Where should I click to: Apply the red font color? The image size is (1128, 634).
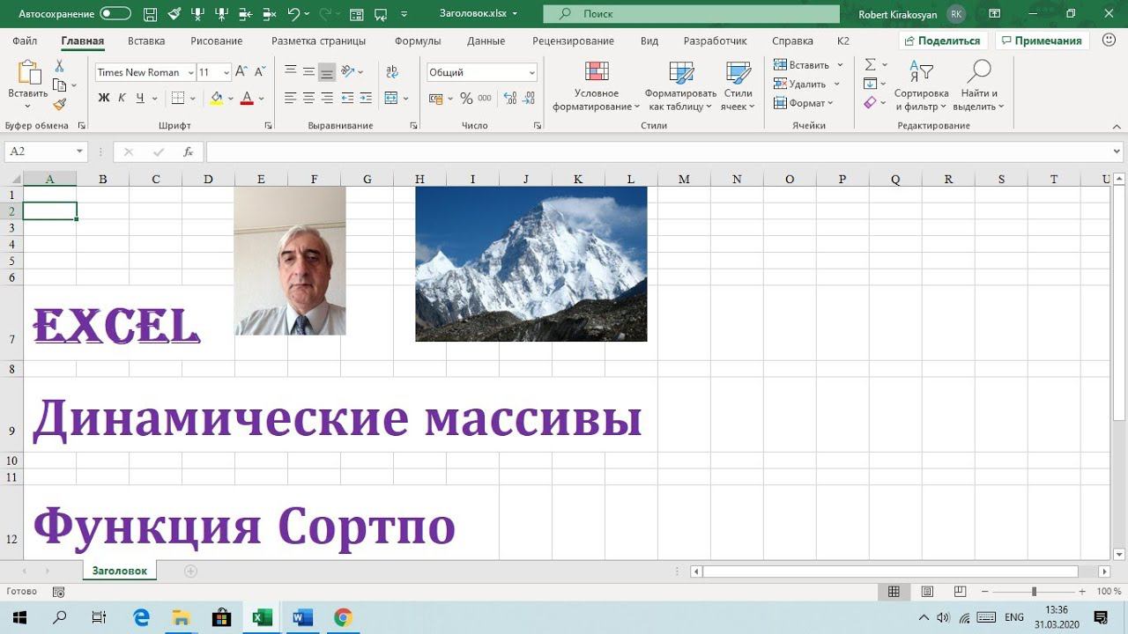[x=248, y=98]
